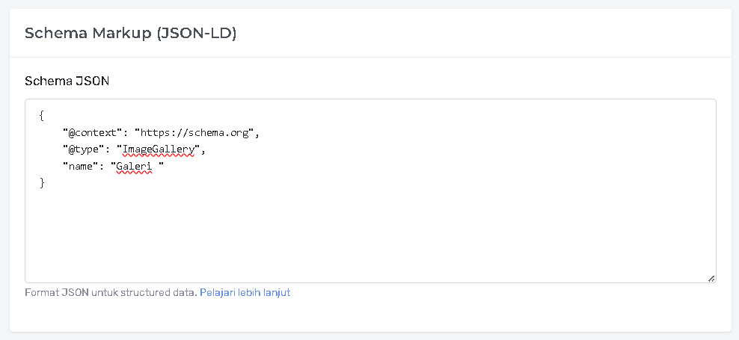Click the "Format JSON untuk structured data" hint

click(111, 293)
